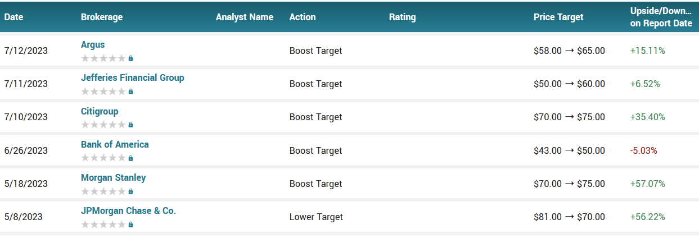Screen dimensions: 699x238
Task: Open the Citigroup brokerage link
Action: 100,111
